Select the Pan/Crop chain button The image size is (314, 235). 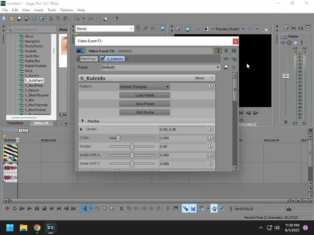pos(88,59)
